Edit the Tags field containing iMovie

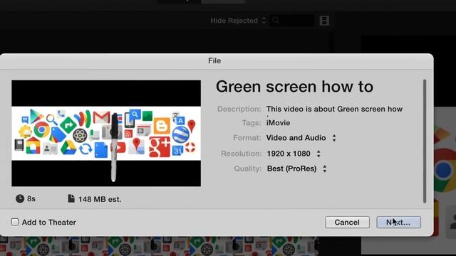279,123
